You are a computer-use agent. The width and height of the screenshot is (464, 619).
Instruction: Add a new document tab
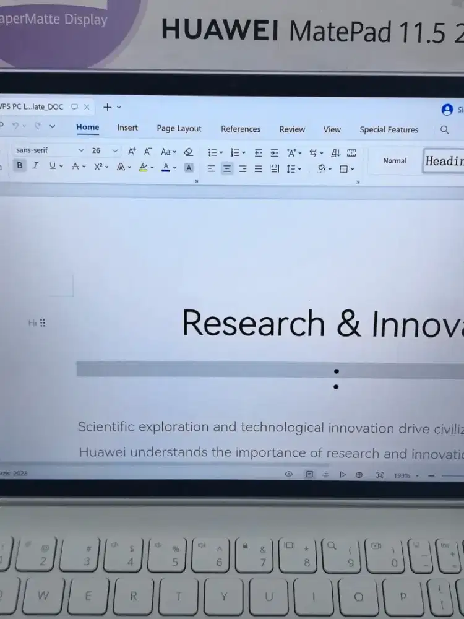pyautogui.click(x=107, y=107)
